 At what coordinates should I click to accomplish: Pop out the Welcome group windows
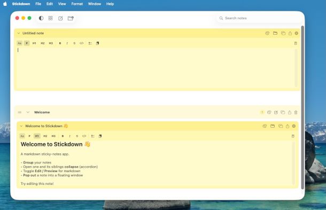click(283, 112)
